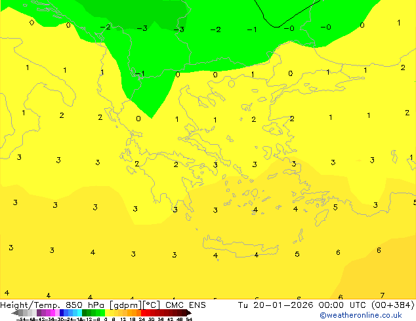Click the date "Tu 20-01-2026"
416x321 pixels.
(275, 305)
